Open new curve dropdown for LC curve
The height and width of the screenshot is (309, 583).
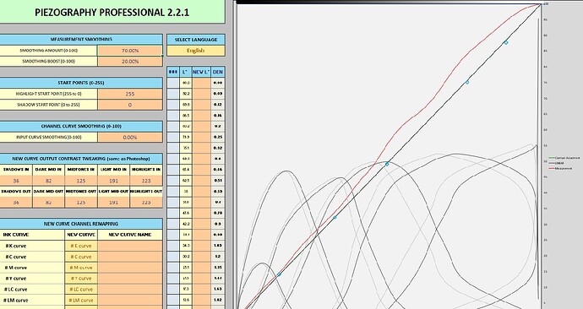pos(81,289)
